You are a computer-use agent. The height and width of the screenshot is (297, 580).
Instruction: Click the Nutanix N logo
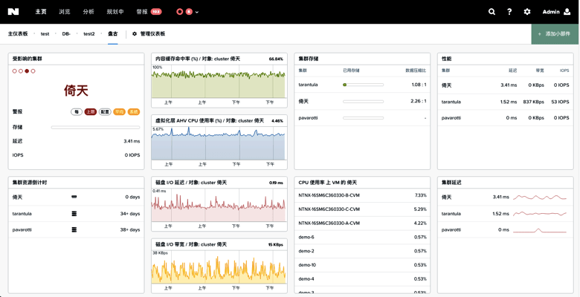pos(13,12)
